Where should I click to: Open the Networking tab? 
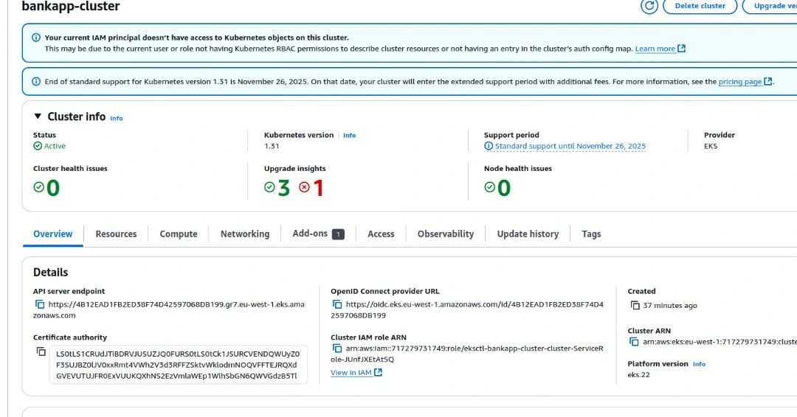245,234
